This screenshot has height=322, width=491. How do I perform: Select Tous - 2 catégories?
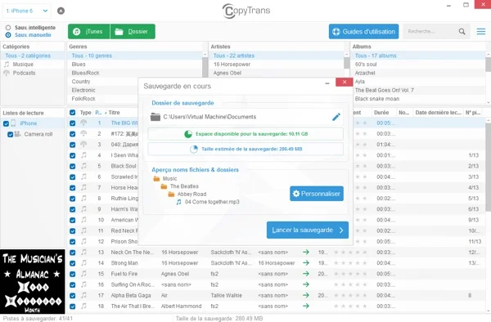point(33,56)
